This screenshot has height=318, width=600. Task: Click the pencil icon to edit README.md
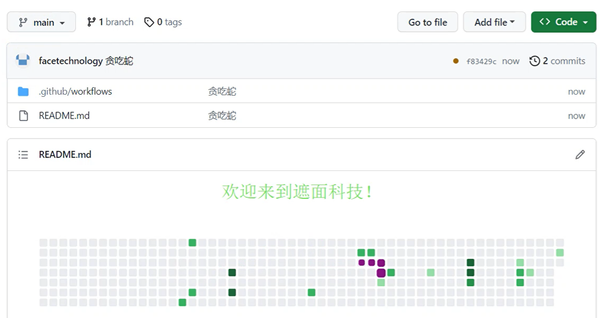[x=580, y=154]
